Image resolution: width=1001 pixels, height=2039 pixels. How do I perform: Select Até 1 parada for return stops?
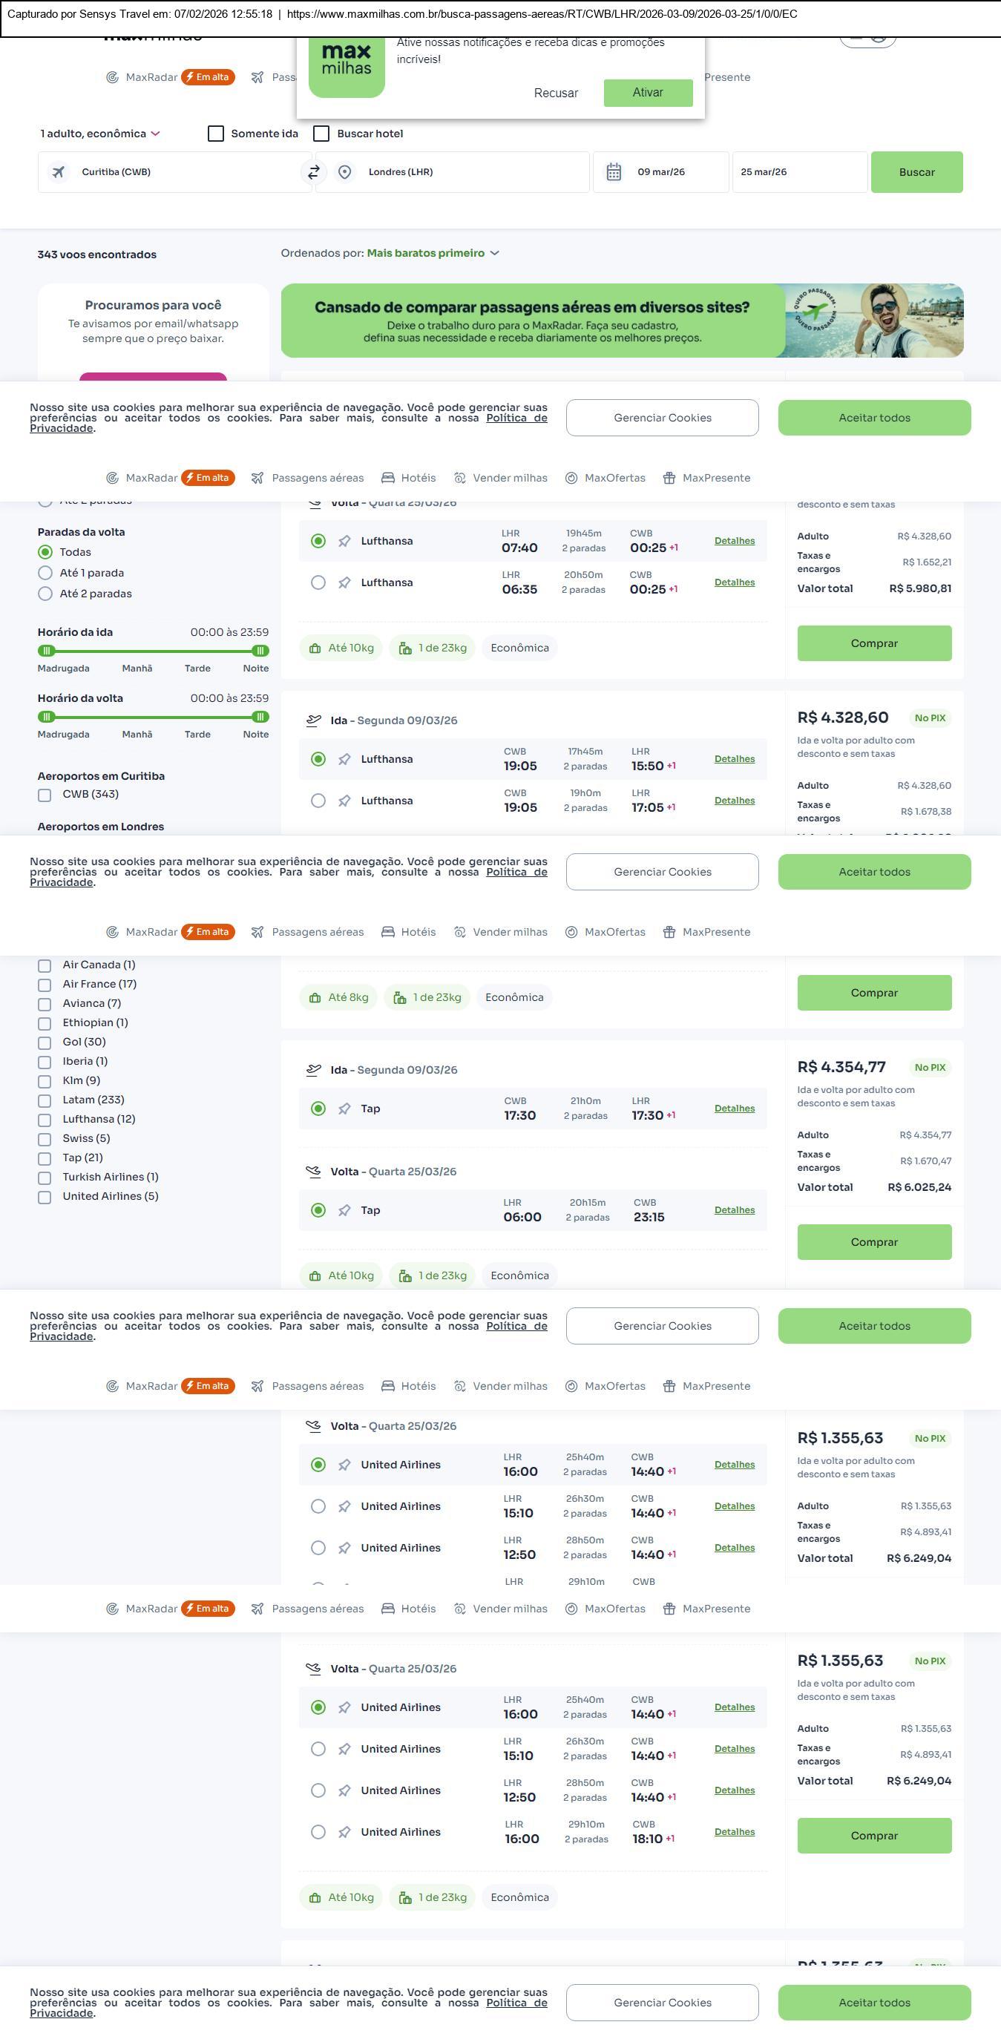click(x=45, y=573)
